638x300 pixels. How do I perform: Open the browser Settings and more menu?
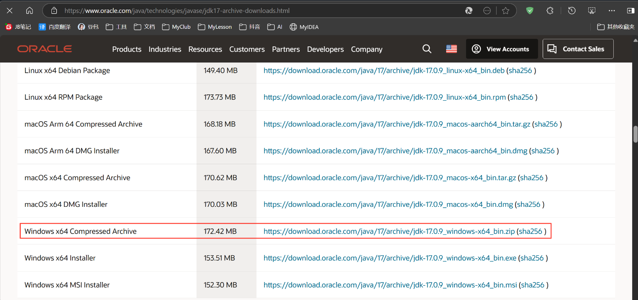(x=612, y=10)
